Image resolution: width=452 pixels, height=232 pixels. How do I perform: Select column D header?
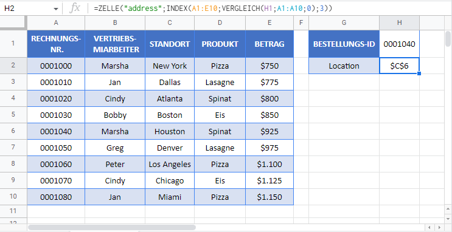tap(220, 22)
